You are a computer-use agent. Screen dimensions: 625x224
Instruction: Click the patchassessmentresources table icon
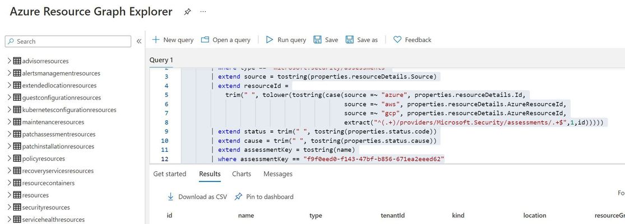(x=17, y=134)
